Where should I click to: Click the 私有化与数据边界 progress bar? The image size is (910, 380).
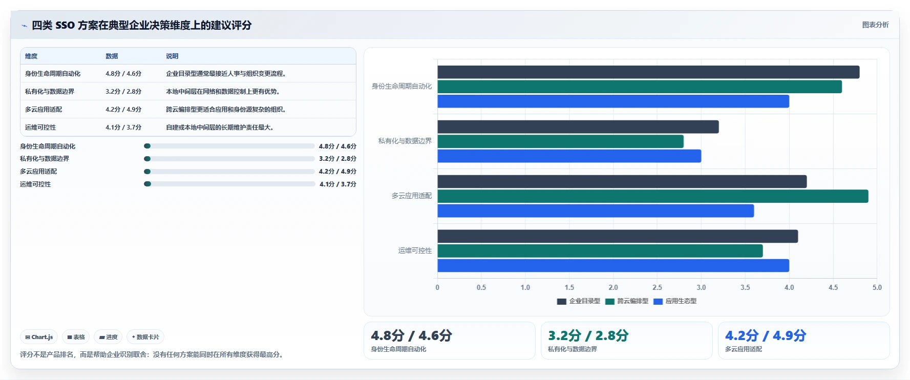229,159
